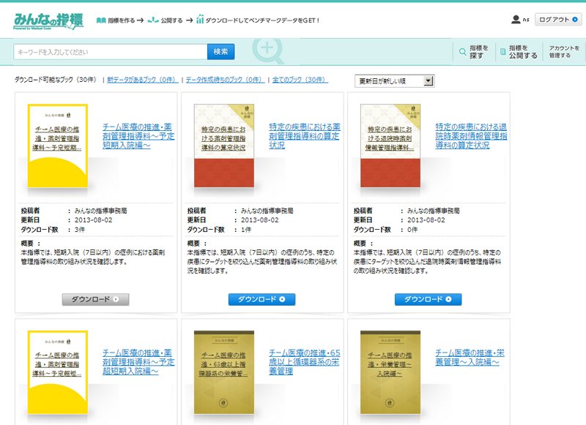Click the blue 検索 search button
Screen dimensions: 586x425
(221, 52)
